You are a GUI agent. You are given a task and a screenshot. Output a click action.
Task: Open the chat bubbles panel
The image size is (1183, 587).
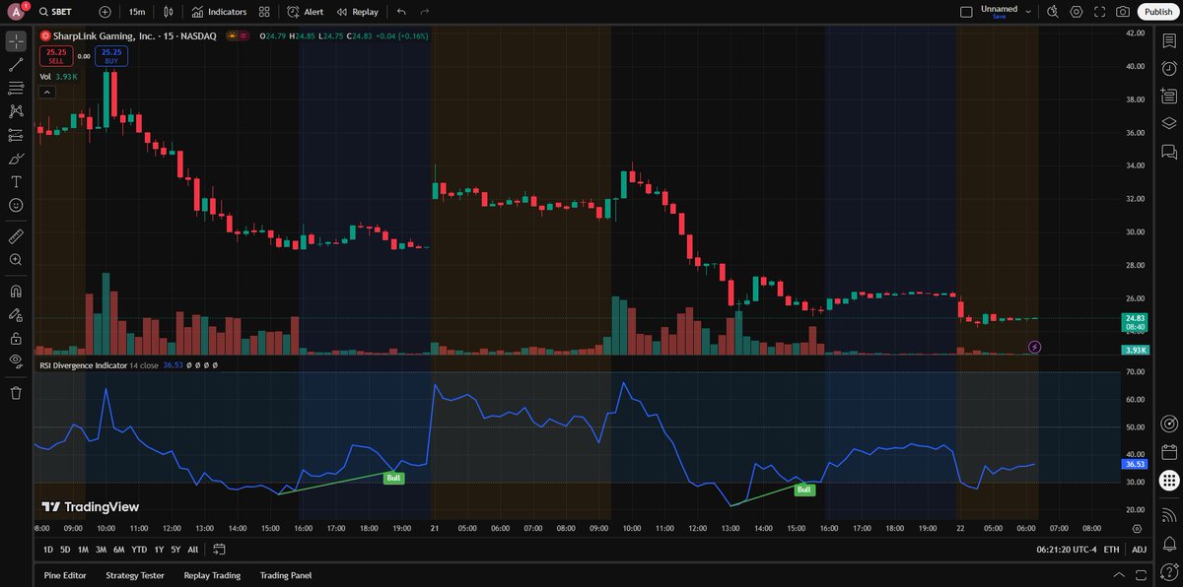[x=1169, y=151]
